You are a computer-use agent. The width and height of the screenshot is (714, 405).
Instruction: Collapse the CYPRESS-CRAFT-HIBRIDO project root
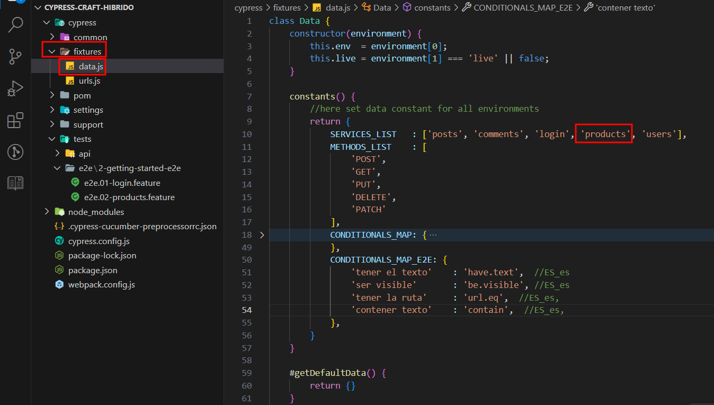click(37, 7)
